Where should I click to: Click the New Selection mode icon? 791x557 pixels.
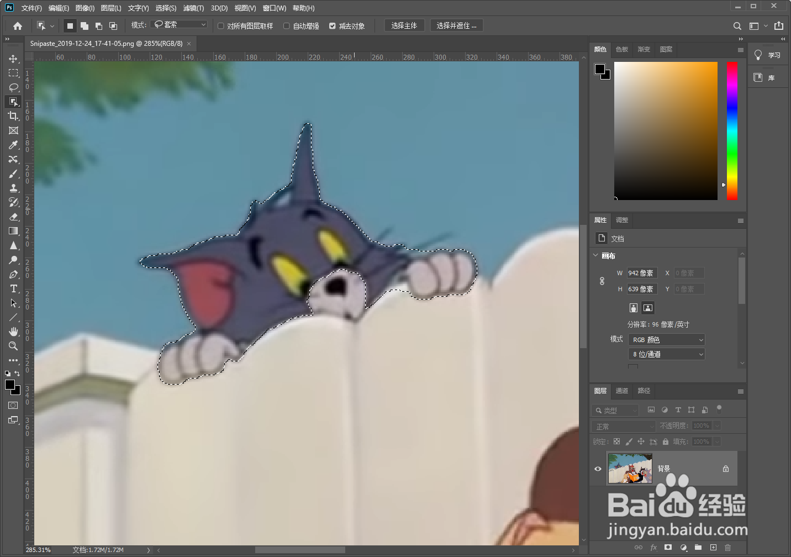pos(70,25)
